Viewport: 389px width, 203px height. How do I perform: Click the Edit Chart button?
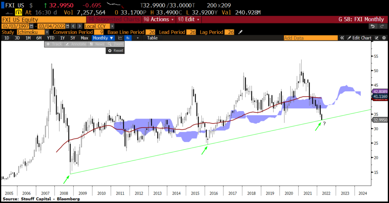pyautogui.click(x=359, y=38)
